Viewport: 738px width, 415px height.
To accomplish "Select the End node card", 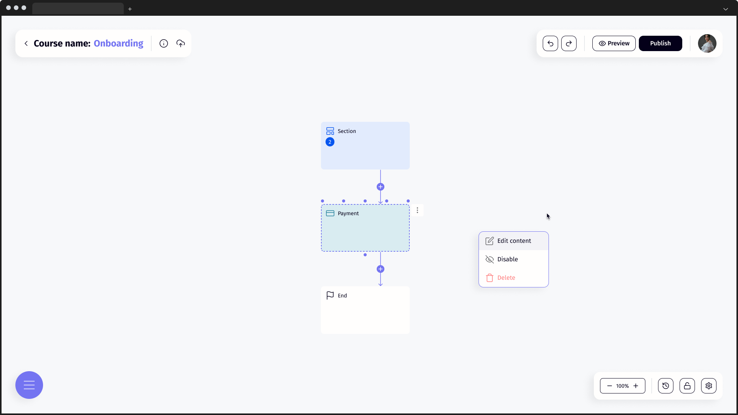I will coord(365,310).
